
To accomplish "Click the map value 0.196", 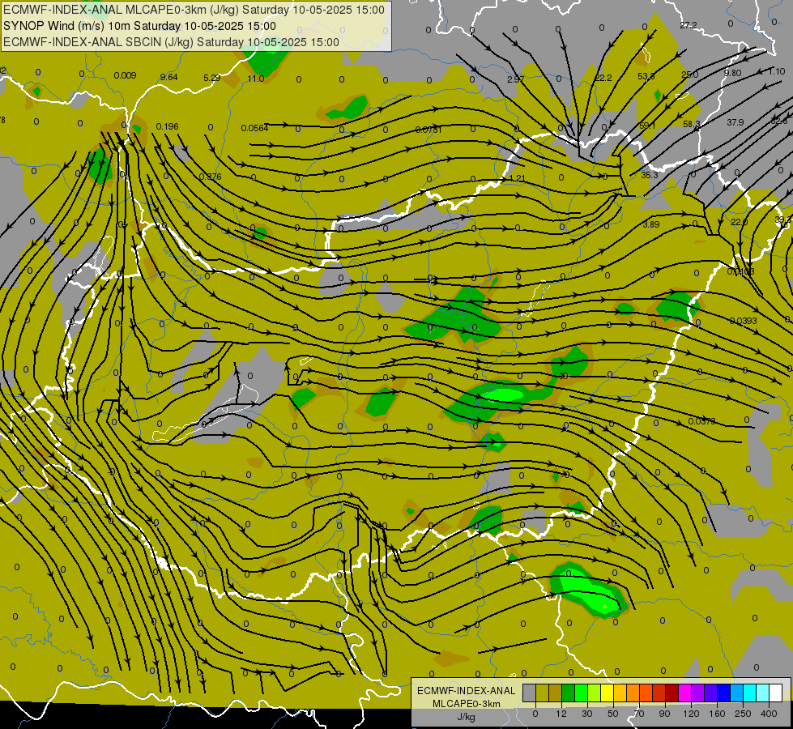I will (168, 126).
